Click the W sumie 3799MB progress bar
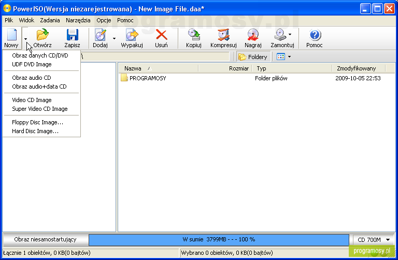Viewport: 398px width, 260px height. pos(219,240)
